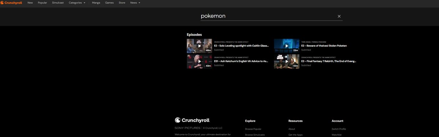Screen dimensions: 439x137
Task: Open the Crunchyroll home logo
Action: (11, 3)
